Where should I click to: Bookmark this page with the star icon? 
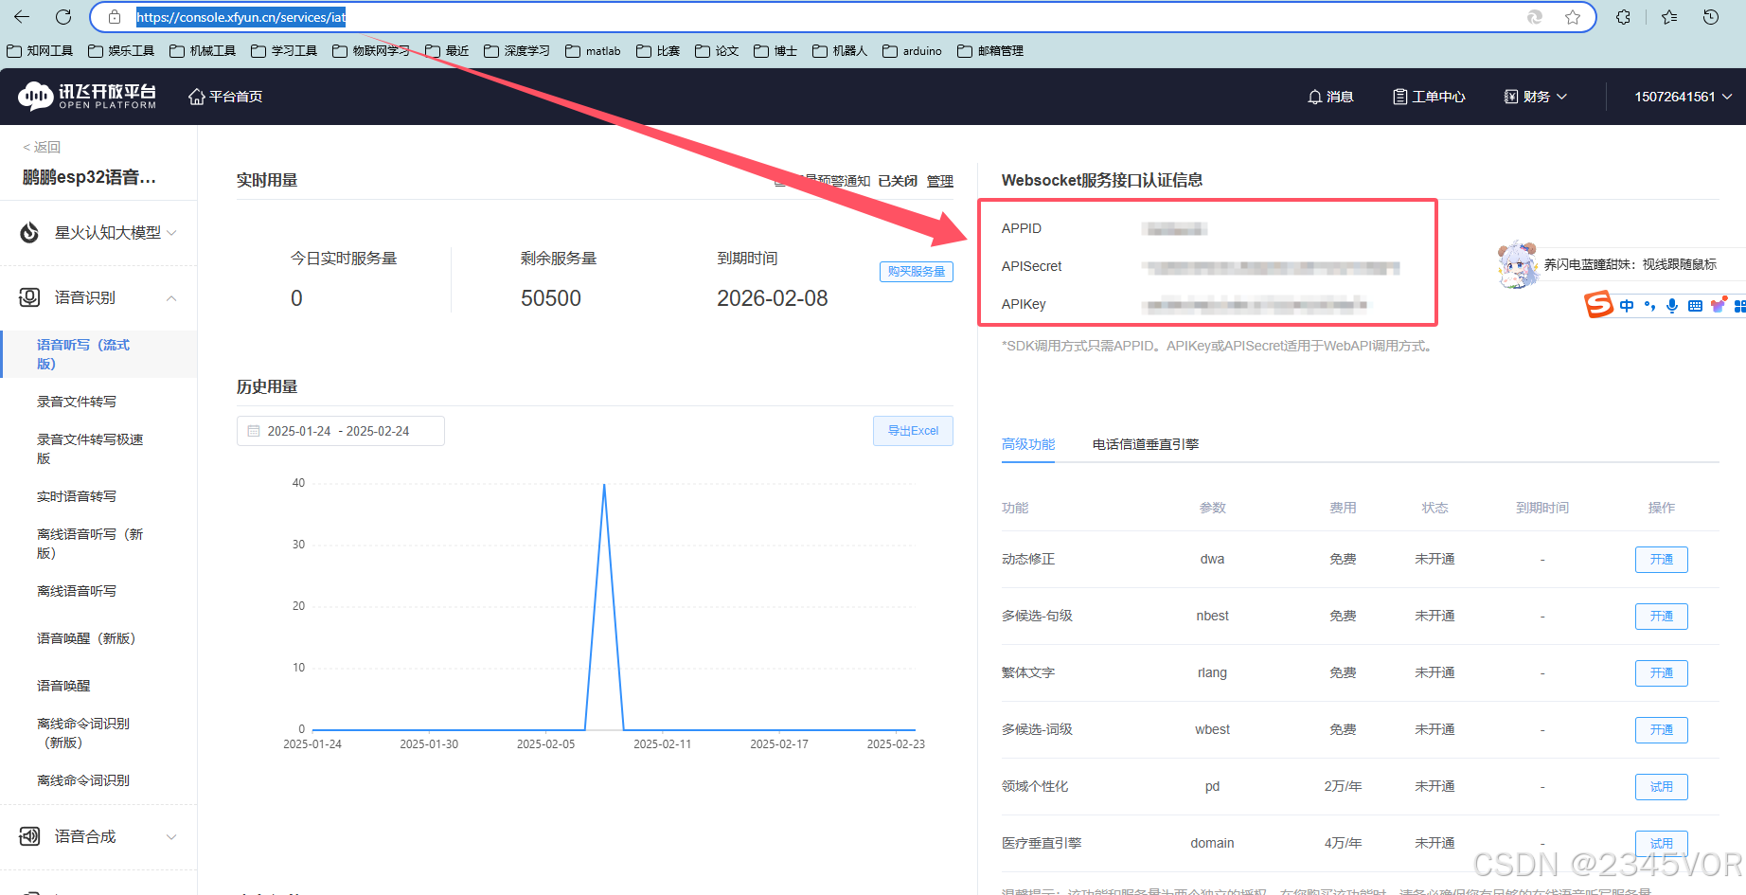(1573, 17)
